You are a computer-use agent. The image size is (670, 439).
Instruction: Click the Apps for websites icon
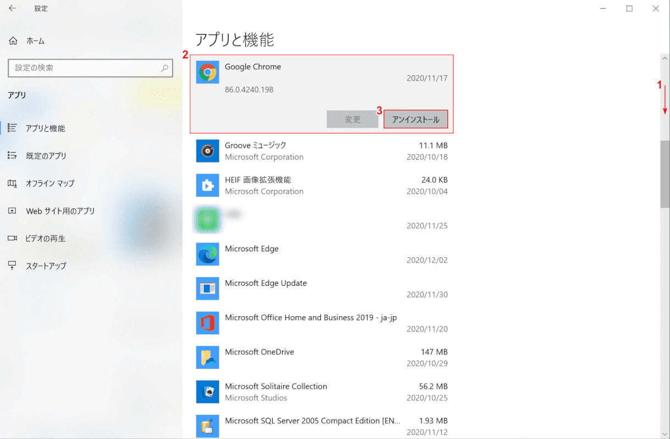point(12,211)
